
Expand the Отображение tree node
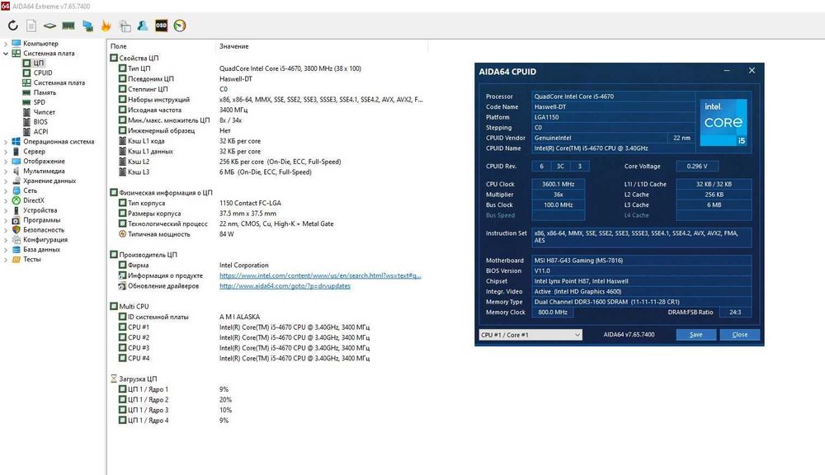(6, 161)
